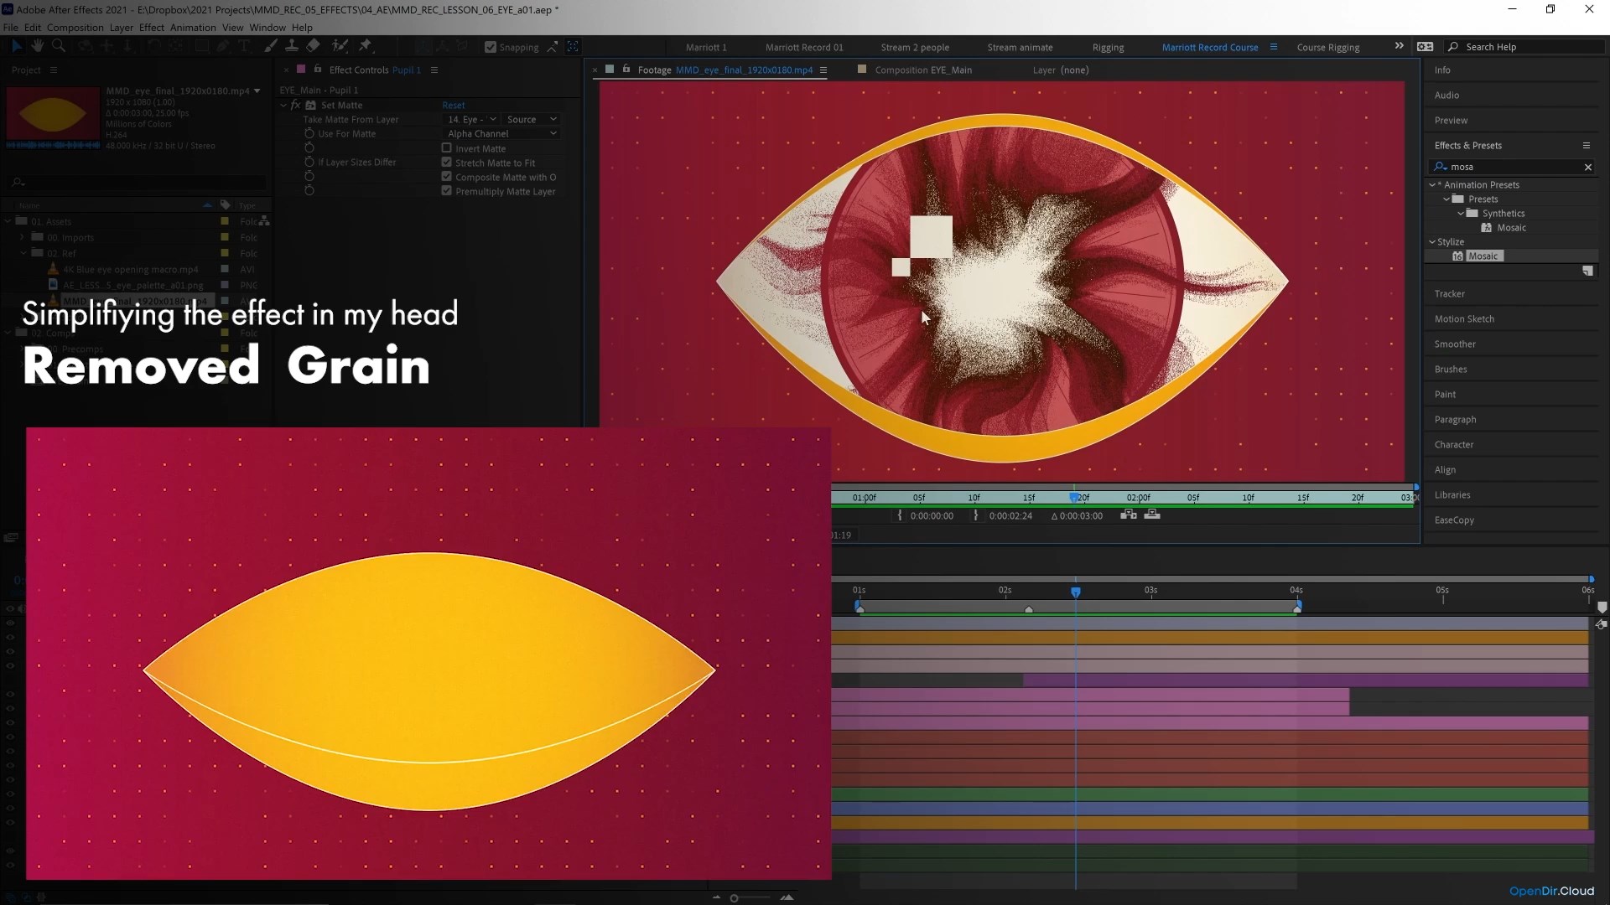Click the EaseCopy panel icon
The height and width of the screenshot is (905, 1610).
click(1455, 520)
